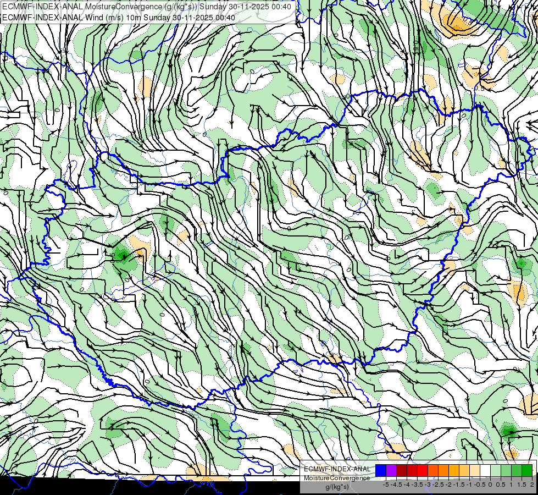This screenshot has width=538, height=495.
Task: Click the palest green legend swatch
Action: coord(496,470)
